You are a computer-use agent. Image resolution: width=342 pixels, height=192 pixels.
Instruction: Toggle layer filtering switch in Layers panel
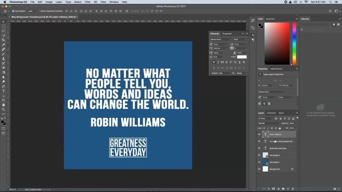[x=298, y=118]
